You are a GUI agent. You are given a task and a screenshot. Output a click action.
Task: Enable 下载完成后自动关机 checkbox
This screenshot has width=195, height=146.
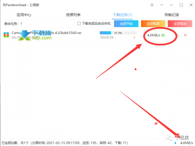click(x=79, y=23)
